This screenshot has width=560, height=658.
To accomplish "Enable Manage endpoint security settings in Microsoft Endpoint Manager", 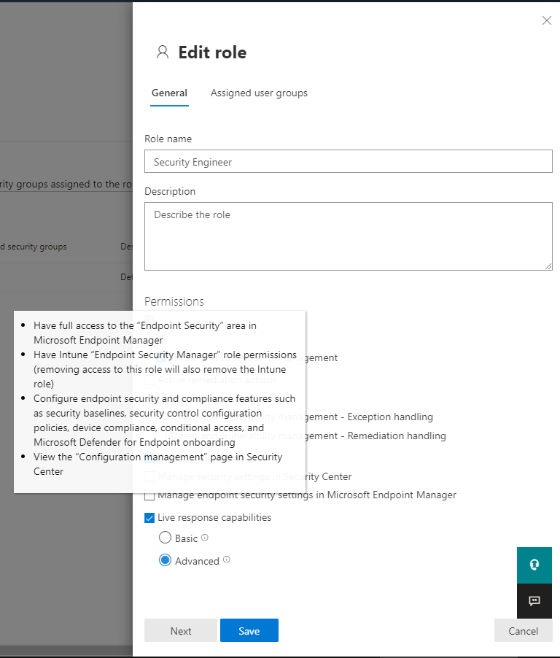I will 149,495.
